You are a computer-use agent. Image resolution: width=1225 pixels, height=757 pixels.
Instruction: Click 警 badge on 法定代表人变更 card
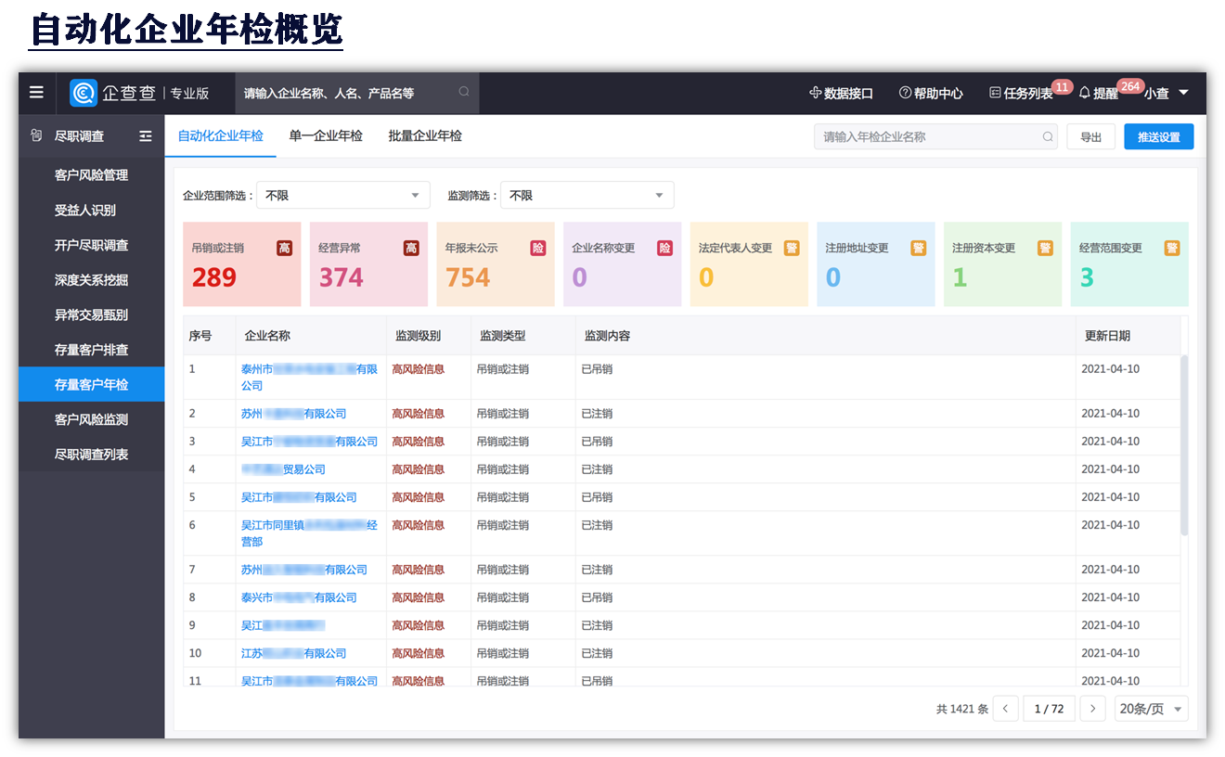[792, 248]
